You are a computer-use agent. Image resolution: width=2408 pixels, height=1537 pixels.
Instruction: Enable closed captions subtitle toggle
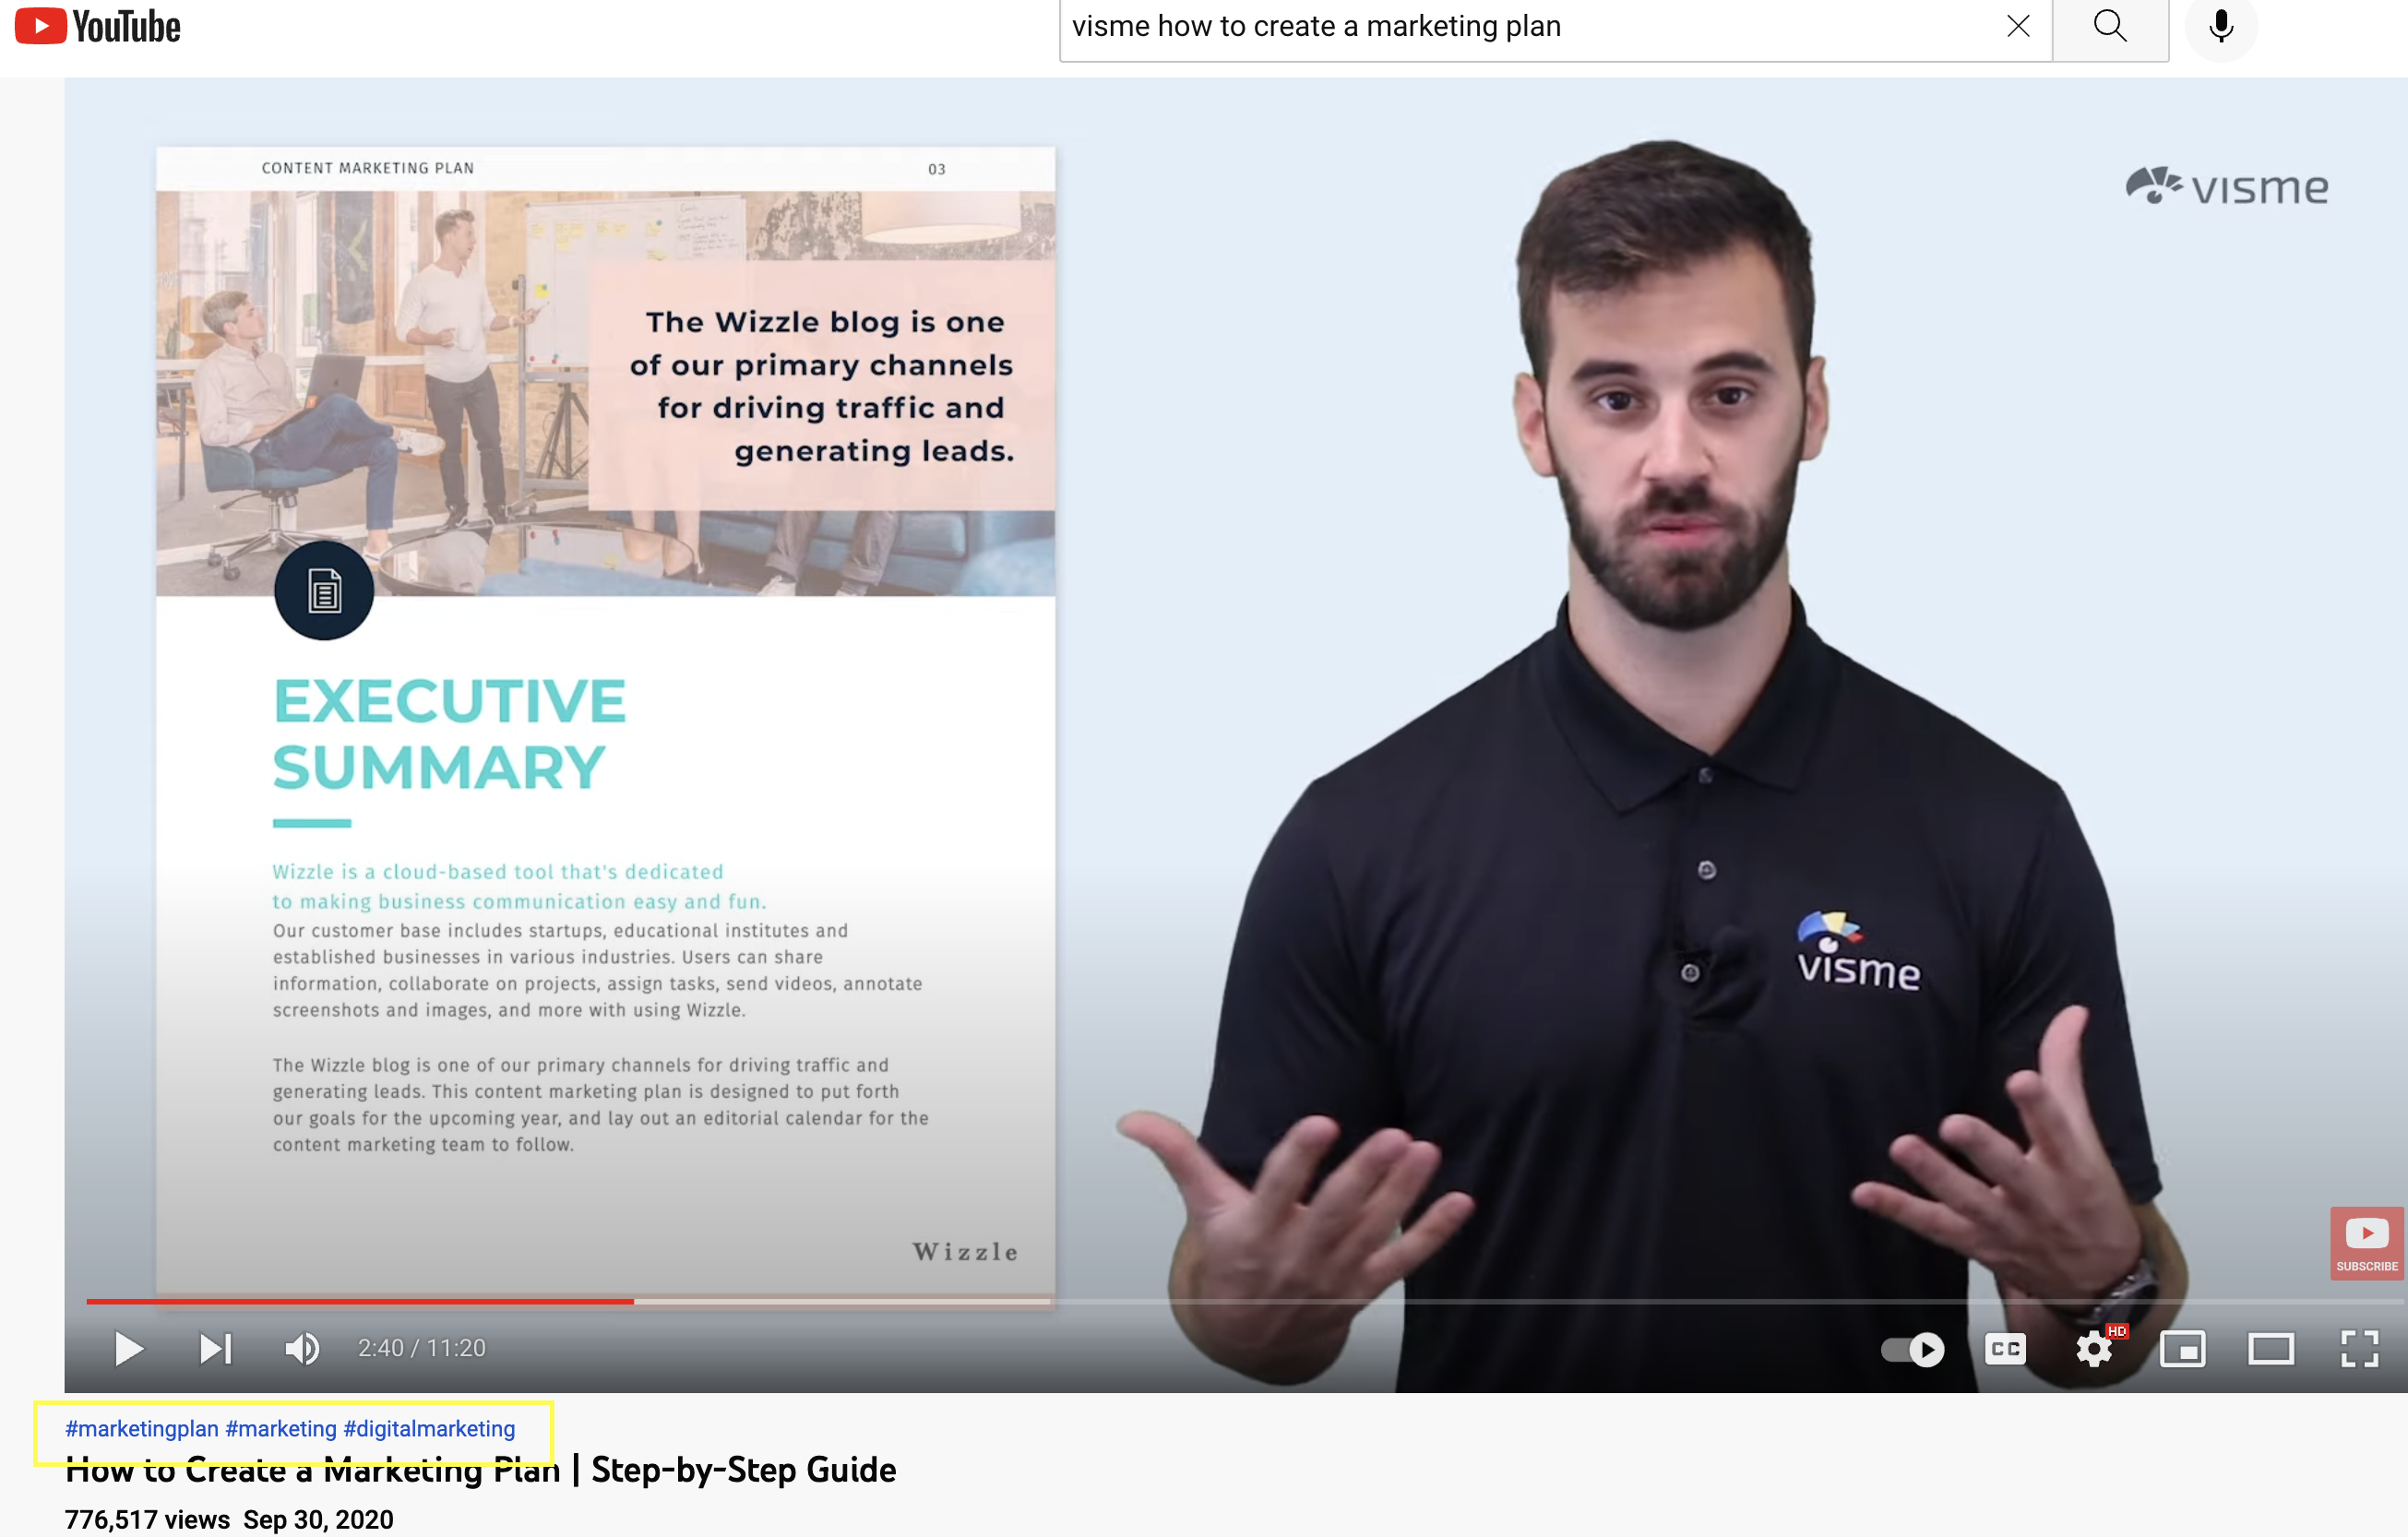pos(2003,1348)
